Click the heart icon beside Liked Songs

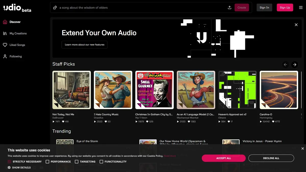coord(5,45)
